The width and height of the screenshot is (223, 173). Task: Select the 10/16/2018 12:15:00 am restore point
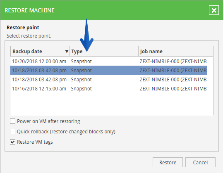[108, 88]
